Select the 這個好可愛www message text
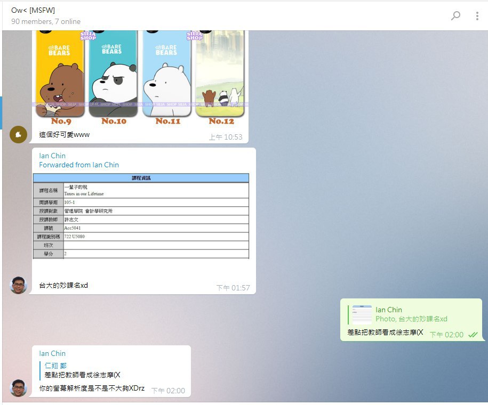Screen dimensions: 488x405 point(64,135)
